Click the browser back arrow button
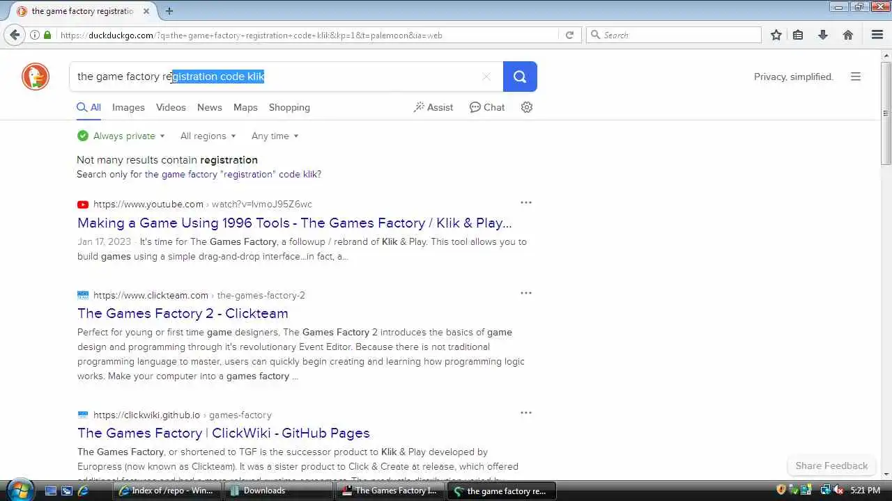The image size is (892, 501). point(14,35)
